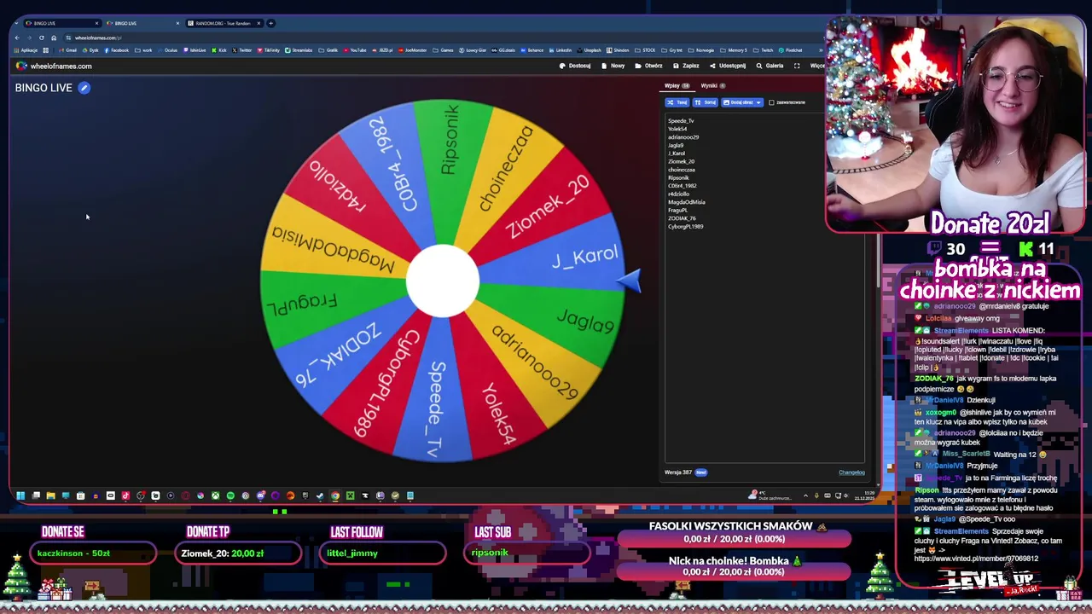The height and width of the screenshot is (614, 1092).
Task: Go to the browser home page
Action: point(54,38)
